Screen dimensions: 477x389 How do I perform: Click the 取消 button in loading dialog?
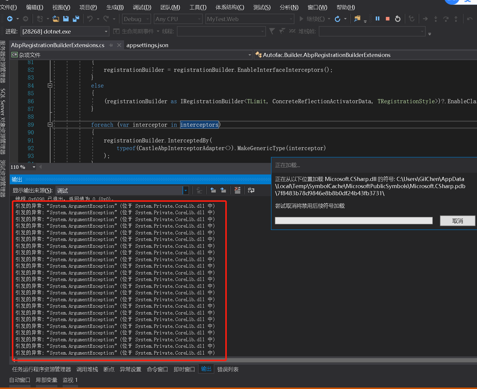pos(457,221)
